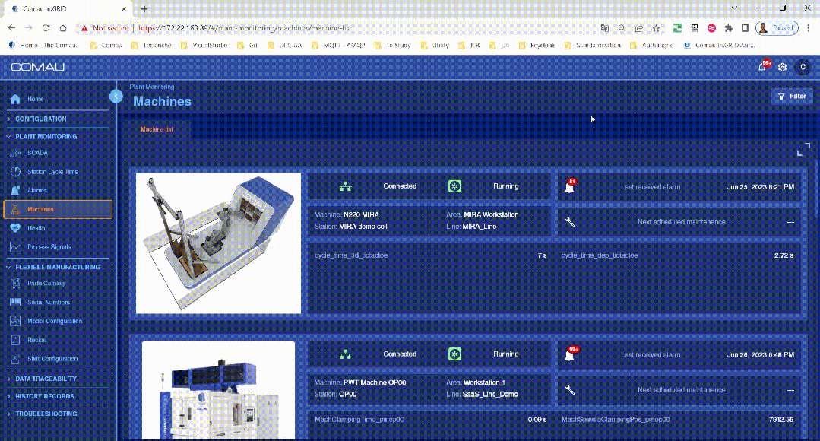This screenshot has width=820, height=441.
Task: Click the N220 MIRA maintenance wrench icon
Action: 569,222
